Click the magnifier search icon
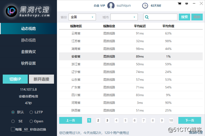This screenshot has height=136, width=205. pos(147,17)
